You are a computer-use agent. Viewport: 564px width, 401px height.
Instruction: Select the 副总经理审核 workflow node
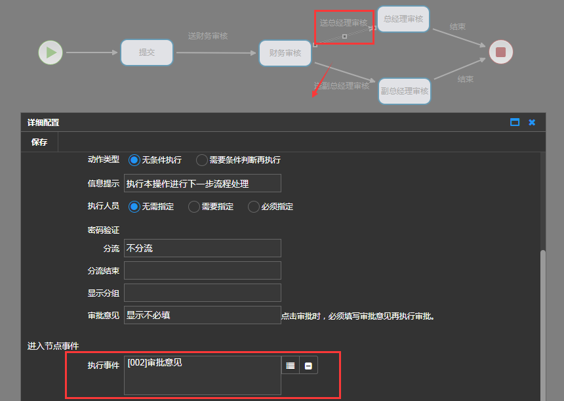[x=405, y=91]
